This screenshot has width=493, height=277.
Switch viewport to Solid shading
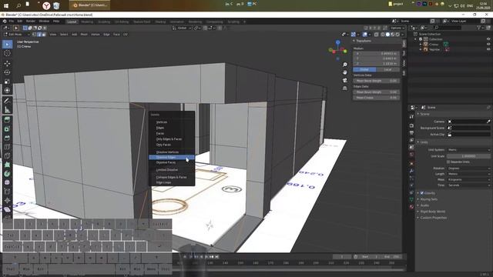tap(387, 35)
